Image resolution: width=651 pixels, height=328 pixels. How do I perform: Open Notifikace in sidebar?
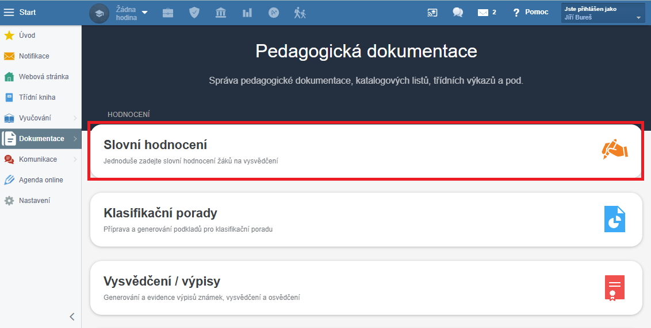point(41,56)
